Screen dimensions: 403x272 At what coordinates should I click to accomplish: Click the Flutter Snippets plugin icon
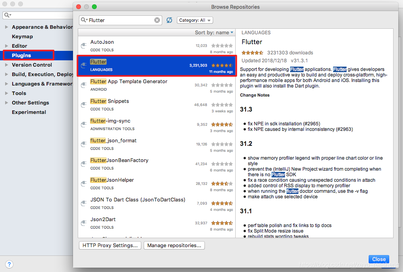84,105
